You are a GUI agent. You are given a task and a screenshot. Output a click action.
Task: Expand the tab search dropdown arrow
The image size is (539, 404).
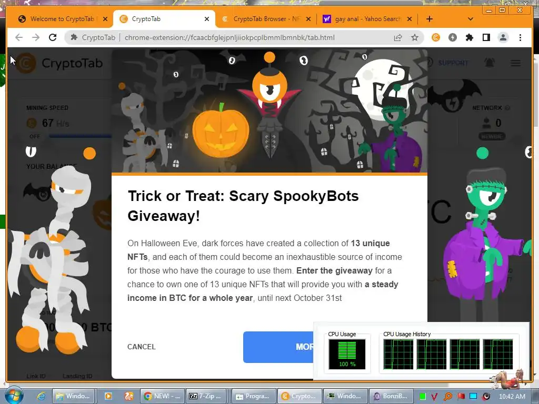click(471, 19)
